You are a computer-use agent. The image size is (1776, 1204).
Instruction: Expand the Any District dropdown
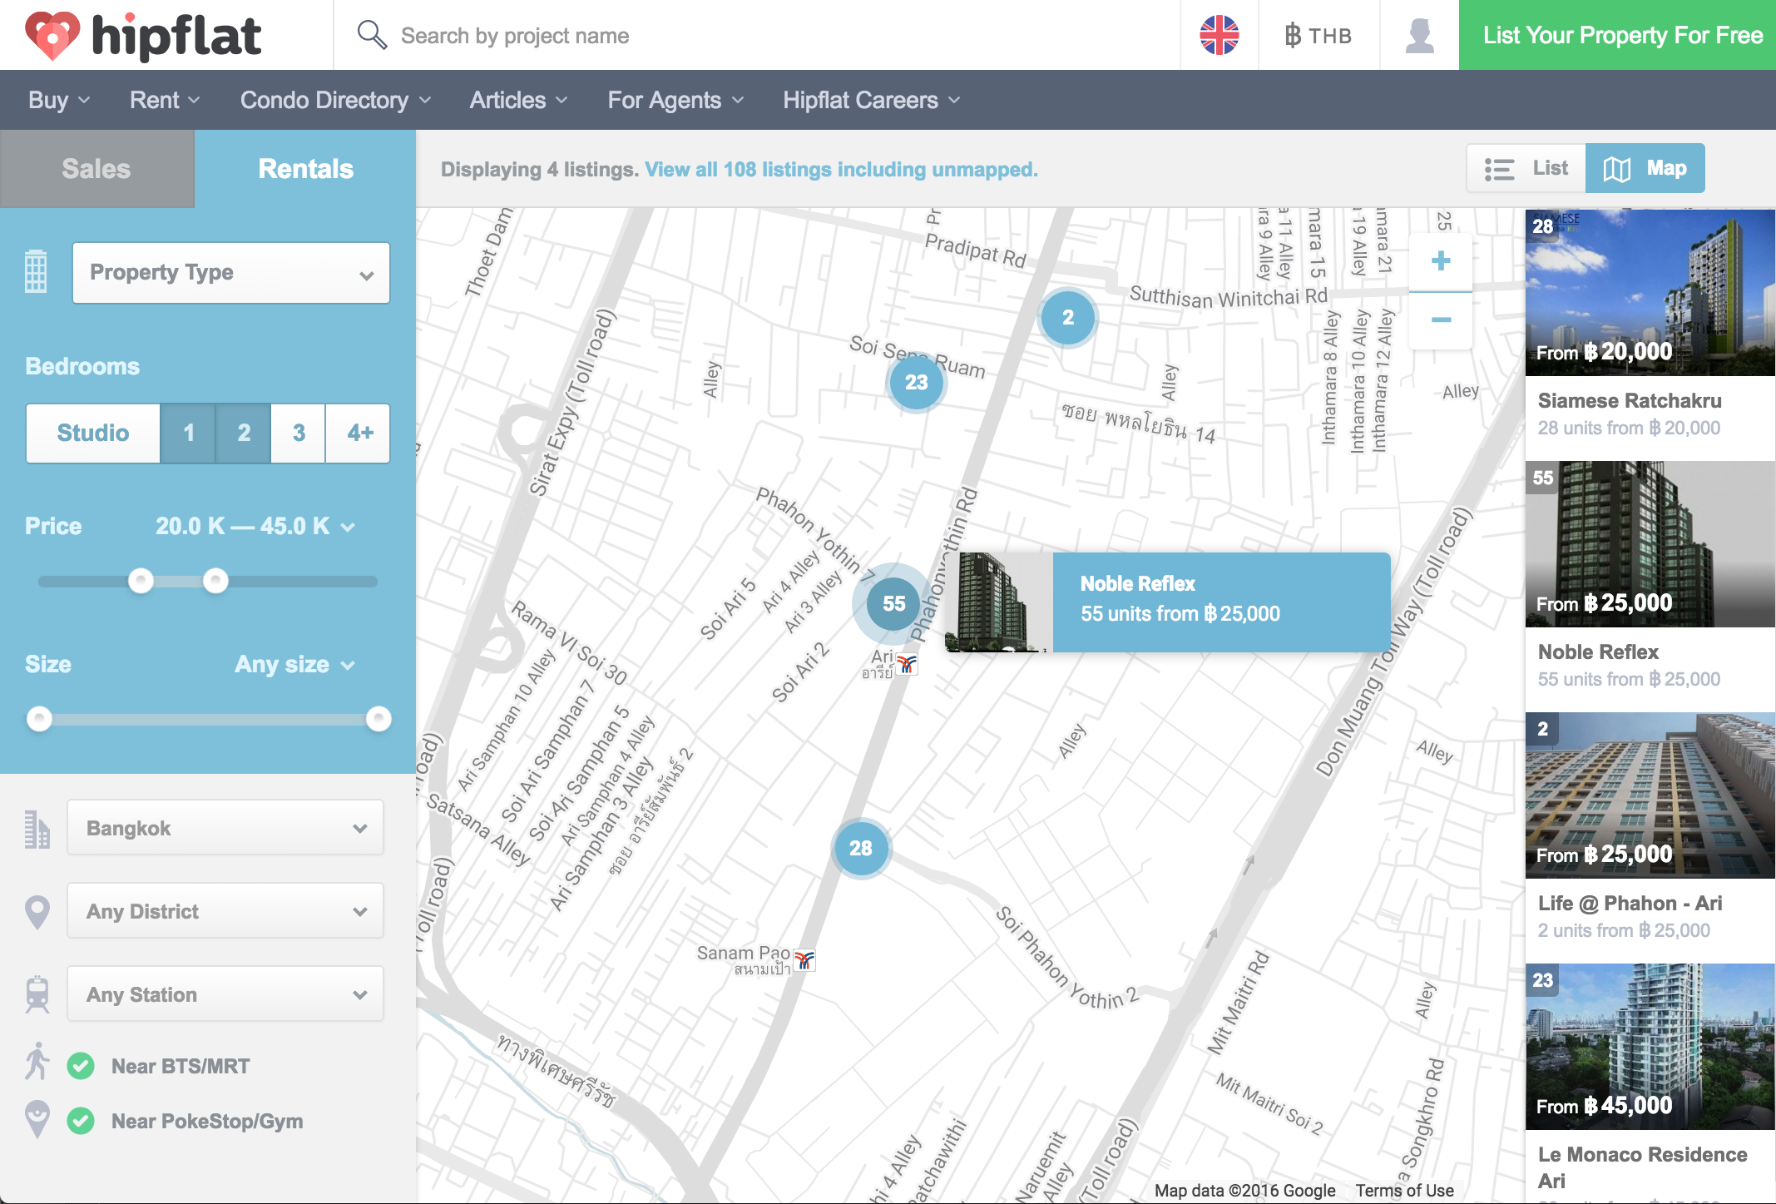[x=225, y=911]
